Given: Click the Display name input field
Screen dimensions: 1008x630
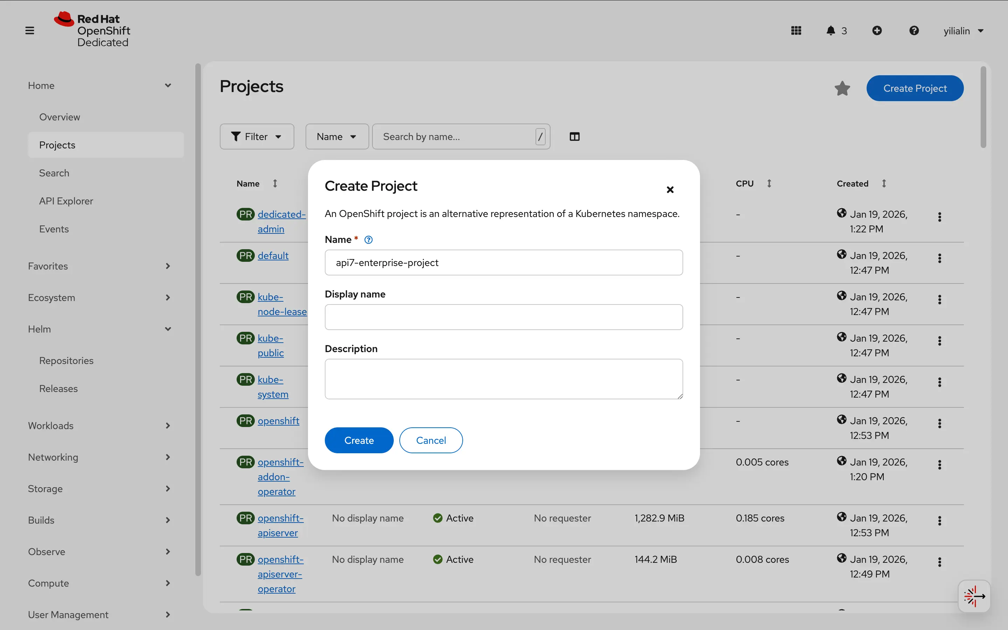Looking at the screenshot, I should [x=503, y=317].
